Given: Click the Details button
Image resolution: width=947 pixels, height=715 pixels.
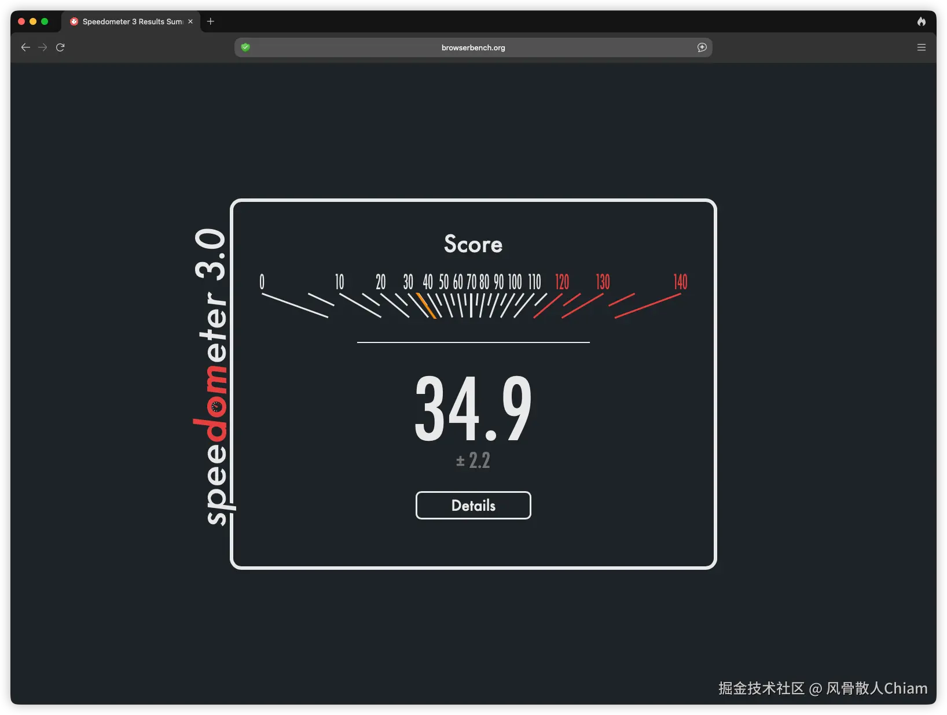Looking at the screenshot, I should [473, 505].
